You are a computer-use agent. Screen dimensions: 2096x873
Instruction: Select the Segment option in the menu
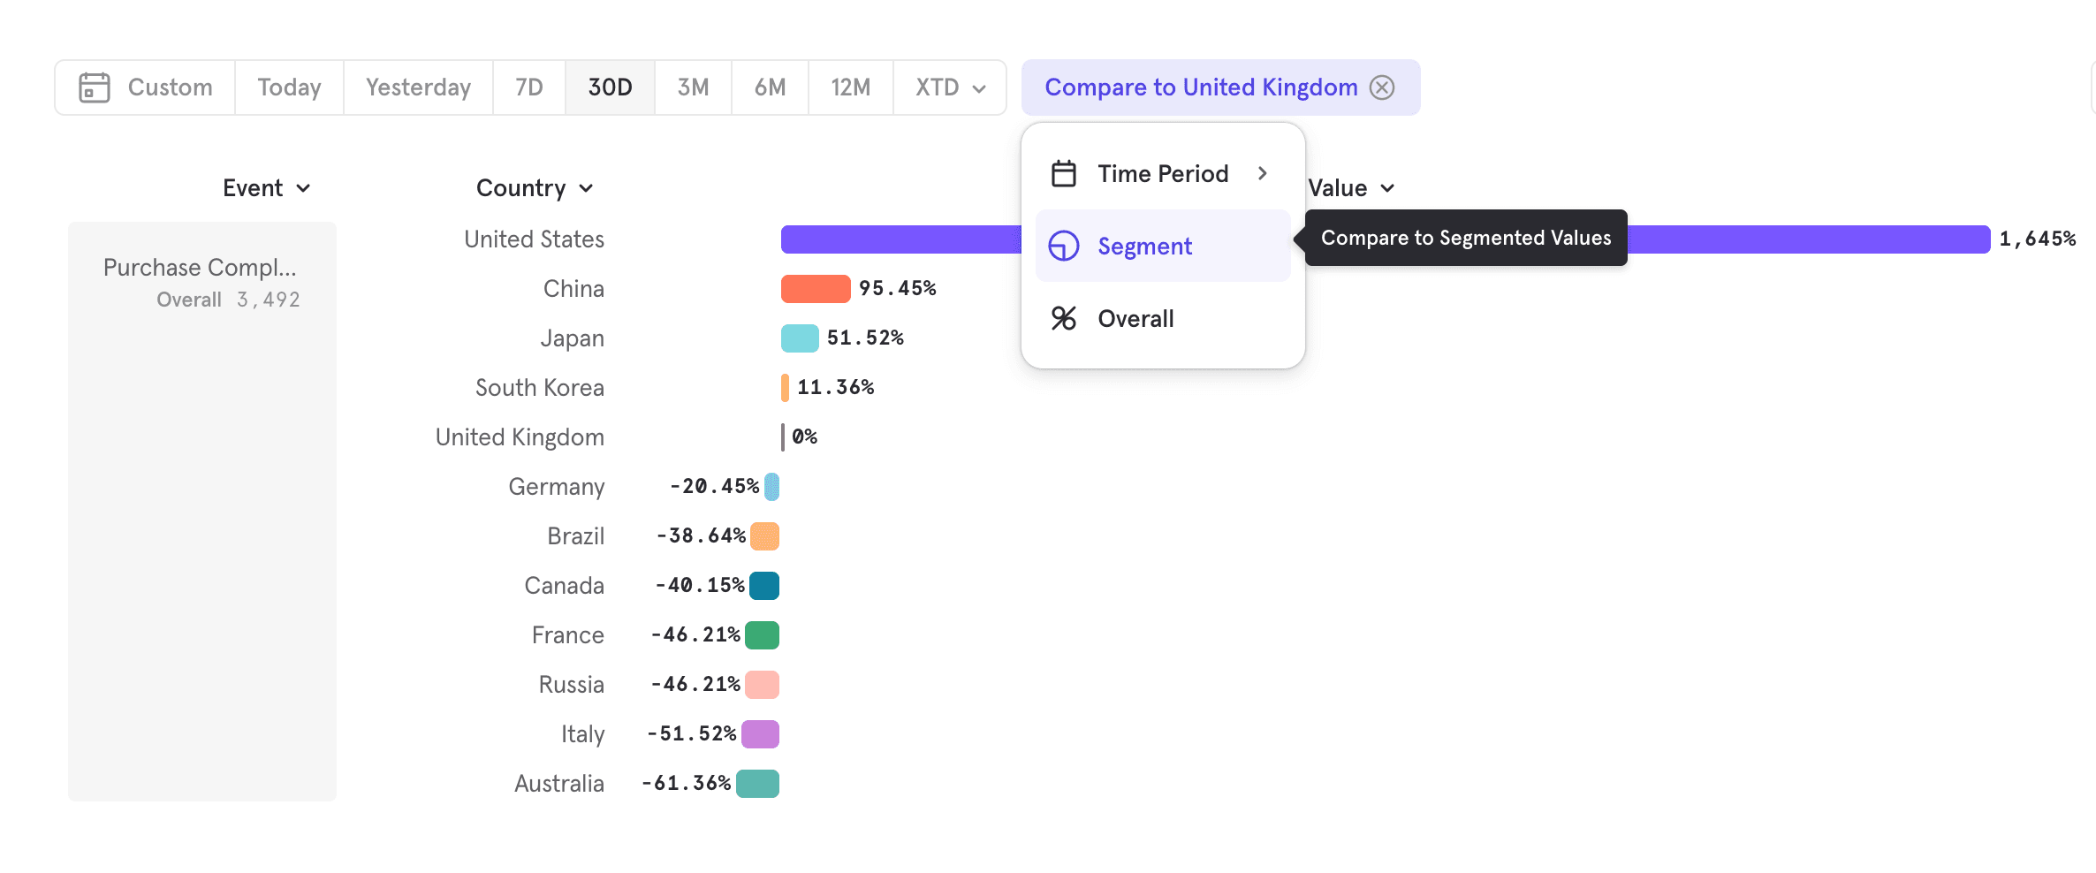click(1145, 246)
